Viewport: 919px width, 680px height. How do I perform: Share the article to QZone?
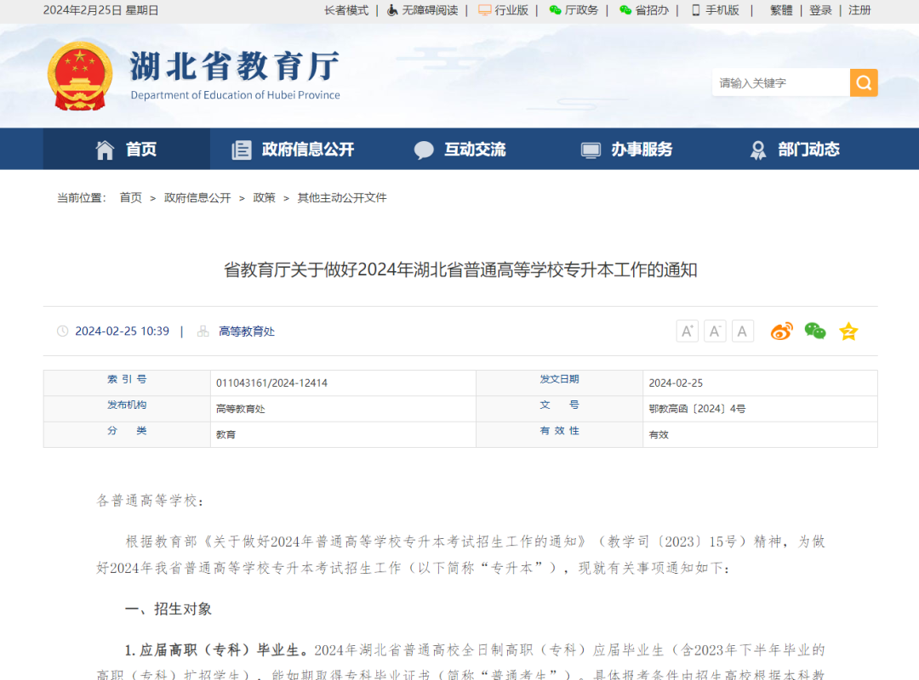tap(848, 331)
